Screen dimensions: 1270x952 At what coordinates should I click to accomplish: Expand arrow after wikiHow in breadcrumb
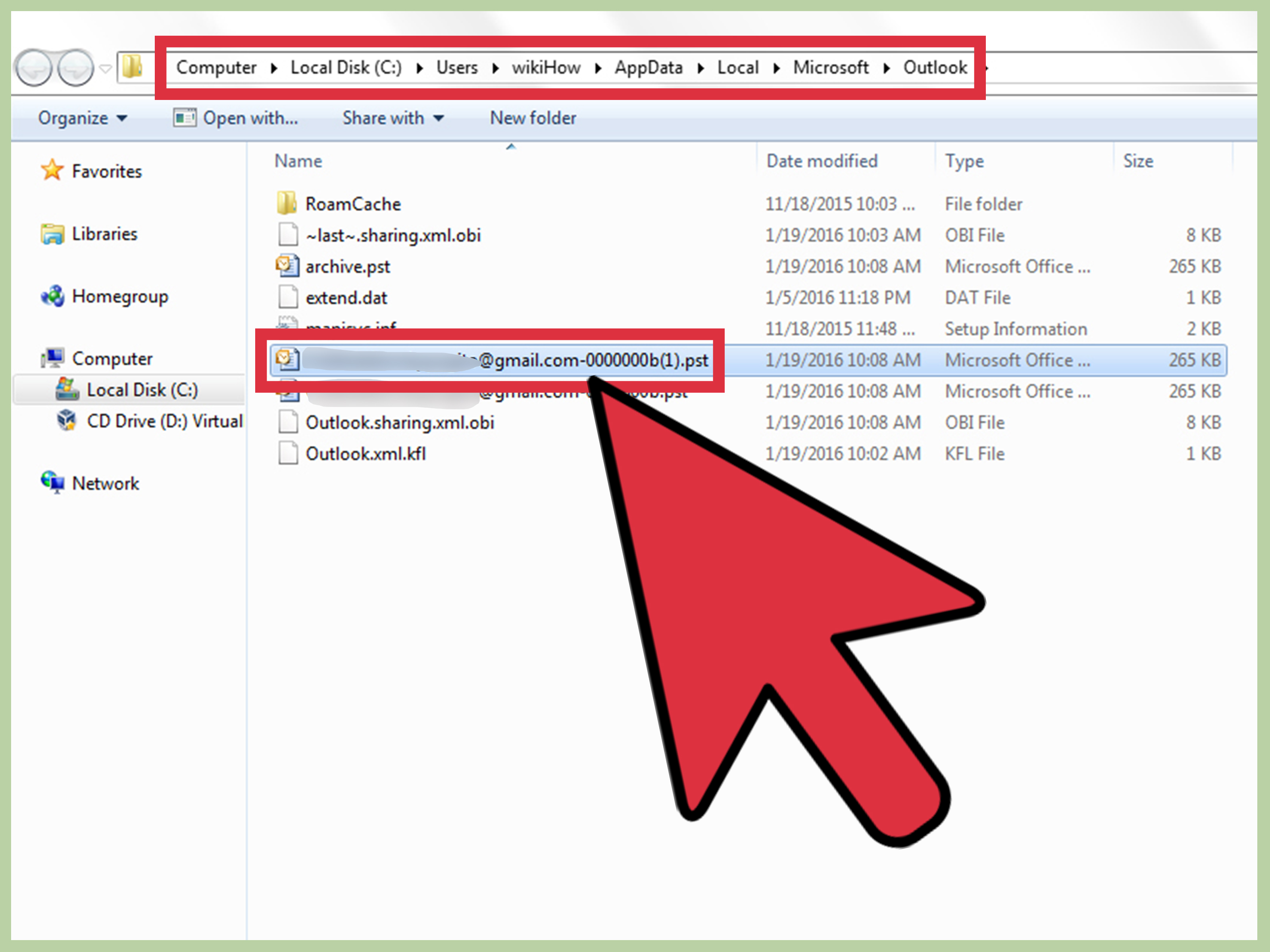point(598,69)
